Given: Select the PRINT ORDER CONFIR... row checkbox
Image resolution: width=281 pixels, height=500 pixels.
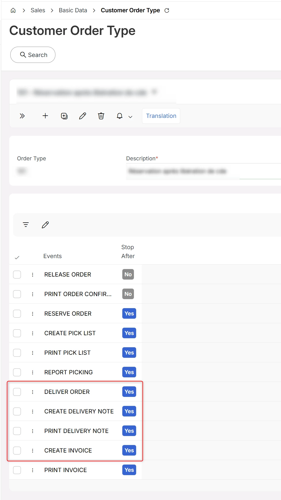Looking at the screenshot, I should coord(17,294).
